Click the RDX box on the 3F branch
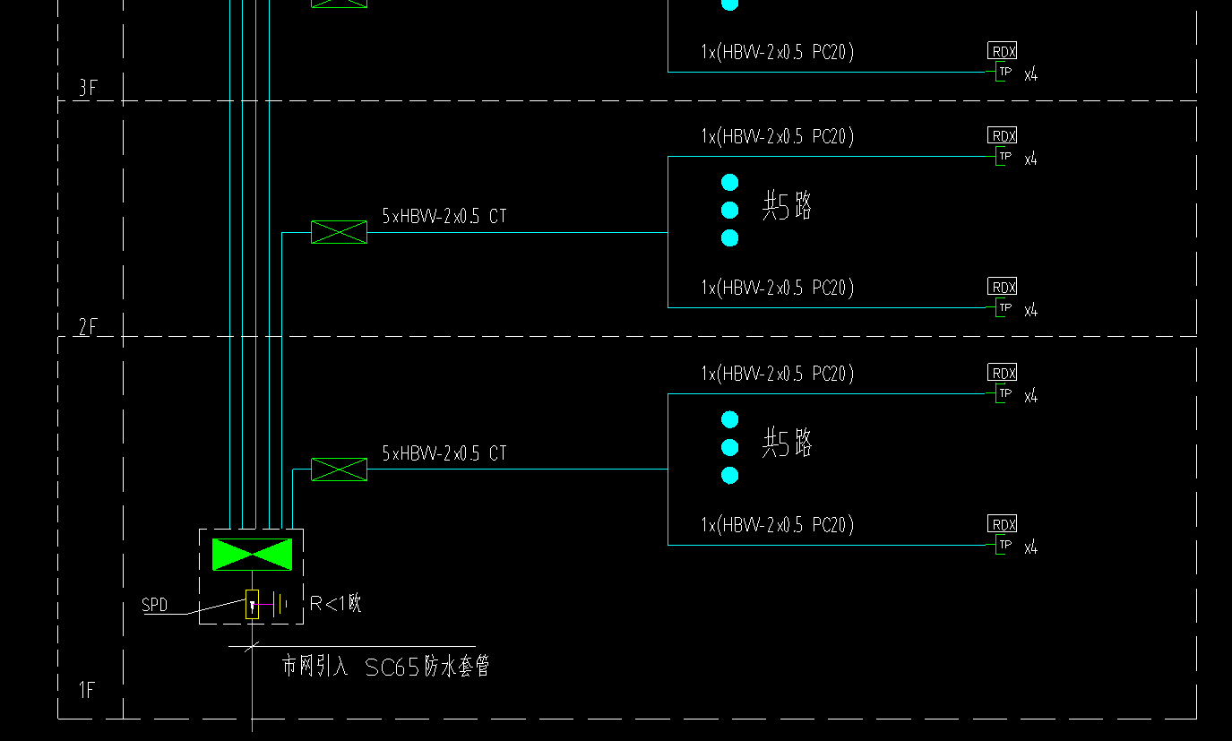The height and width of the screenshot is (741, 1232). (x=1003, y=51)
